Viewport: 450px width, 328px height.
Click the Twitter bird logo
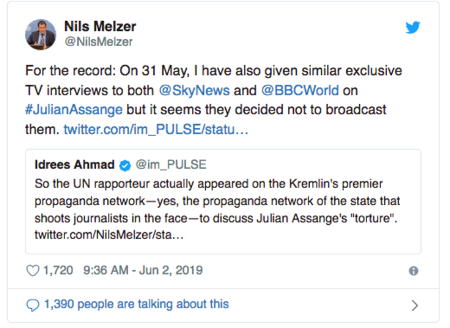click(413, 28)
